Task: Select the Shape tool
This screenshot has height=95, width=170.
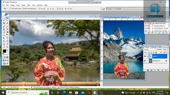Action: coord(7,41)
